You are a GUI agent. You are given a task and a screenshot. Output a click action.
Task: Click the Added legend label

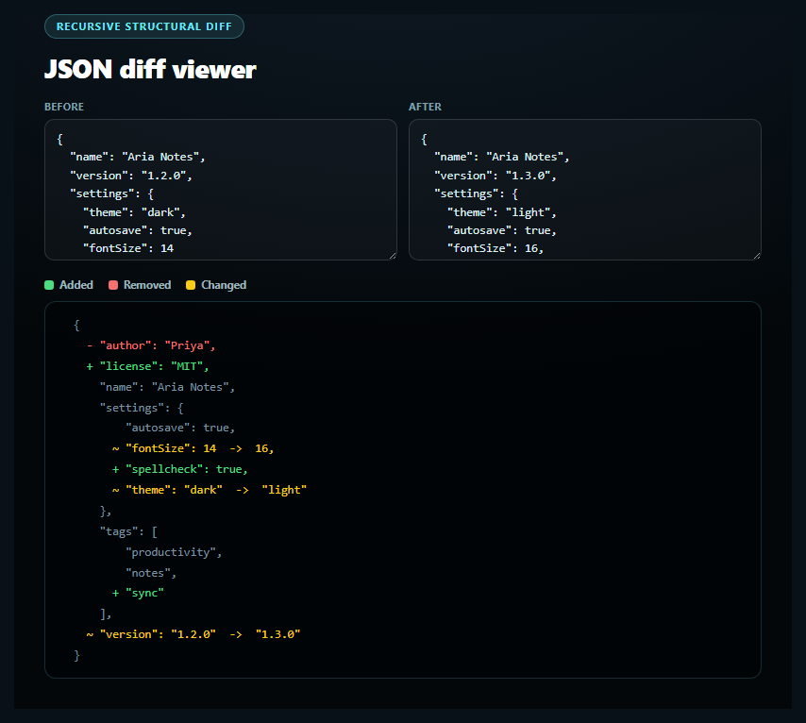click(x=76, y=285)
